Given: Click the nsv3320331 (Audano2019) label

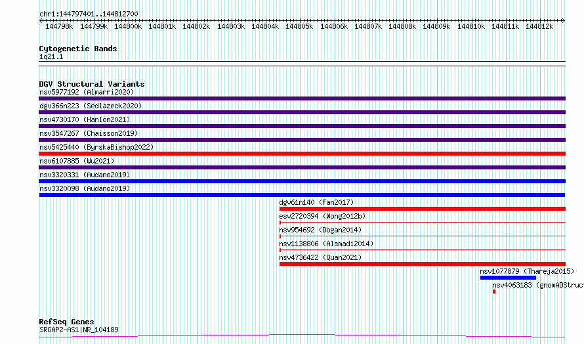Looking at the screenshot, I should [85, 175].
